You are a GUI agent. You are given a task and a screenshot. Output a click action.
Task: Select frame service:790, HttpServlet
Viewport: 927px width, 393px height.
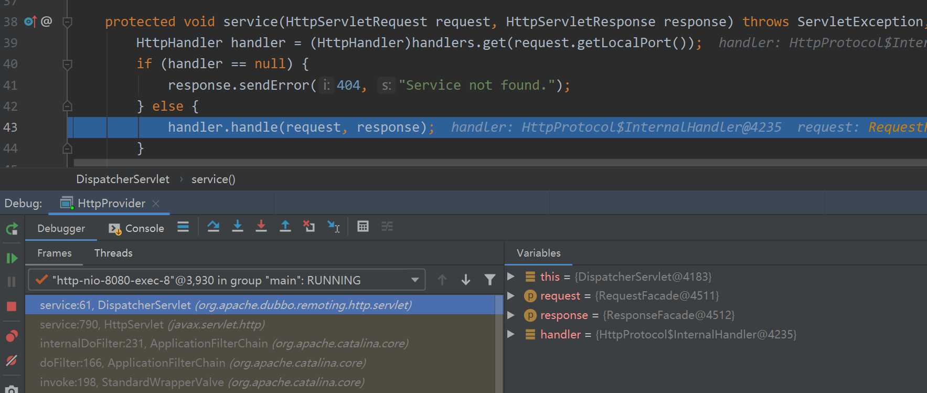click(261, 324)
